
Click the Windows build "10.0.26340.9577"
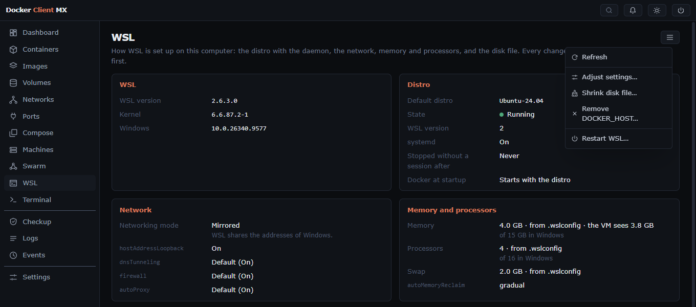click(239, 128)
